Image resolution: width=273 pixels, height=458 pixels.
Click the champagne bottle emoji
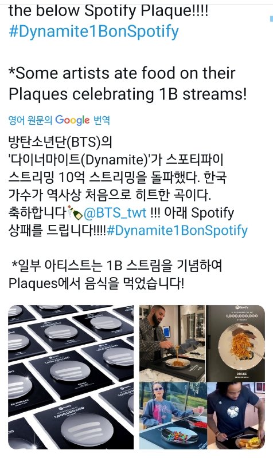(x=75, y=212)
